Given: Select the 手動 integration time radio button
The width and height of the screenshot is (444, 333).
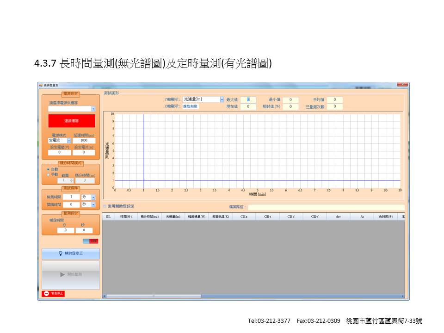Looking at the screenshot, I should coord(48,174).
